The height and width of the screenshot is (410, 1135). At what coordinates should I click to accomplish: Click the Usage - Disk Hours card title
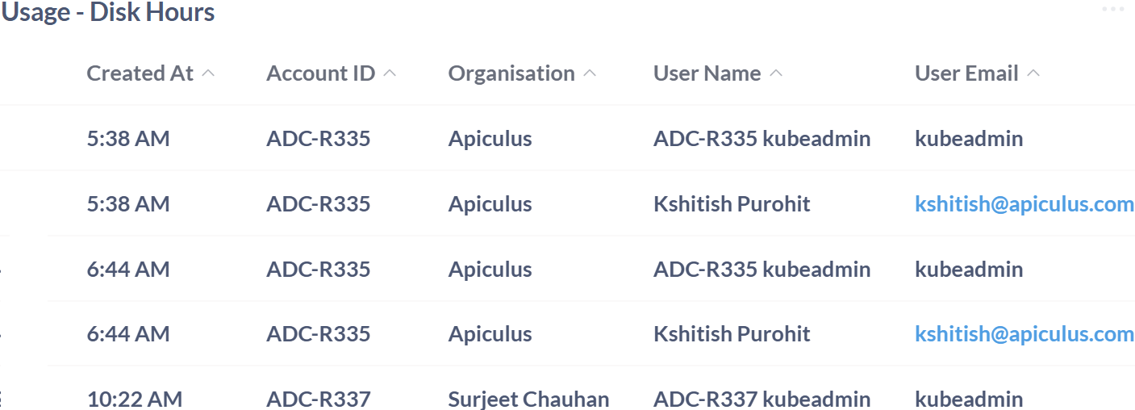tap(108, 13)
